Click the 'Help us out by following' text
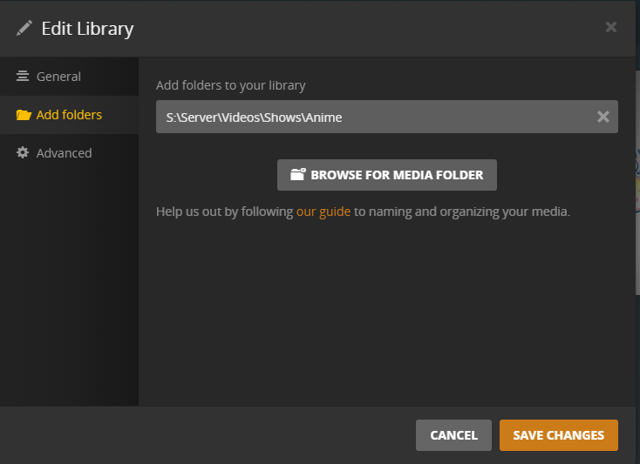This screenshot has width=640, height=464. tap(224, 211)
